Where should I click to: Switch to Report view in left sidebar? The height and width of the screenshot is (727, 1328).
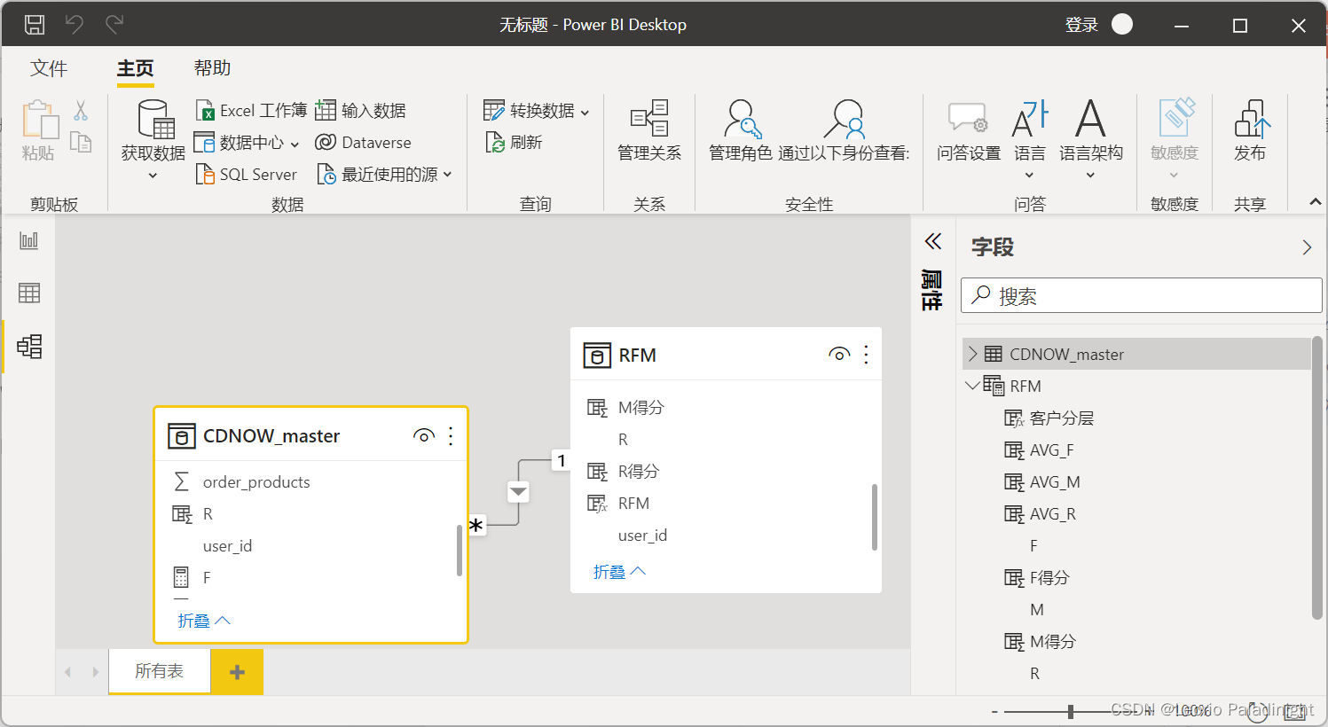pyautogui.click(x=29, y=240)
